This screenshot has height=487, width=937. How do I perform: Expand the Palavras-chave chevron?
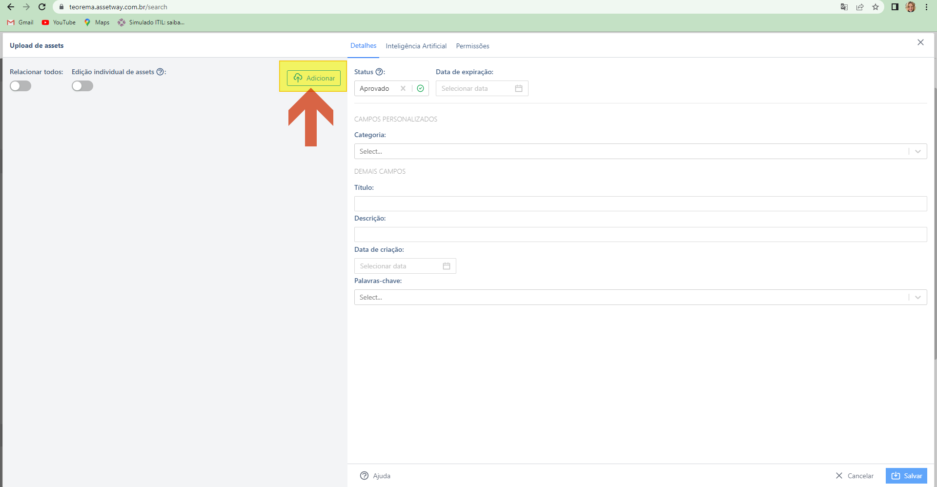coord(918,297)
